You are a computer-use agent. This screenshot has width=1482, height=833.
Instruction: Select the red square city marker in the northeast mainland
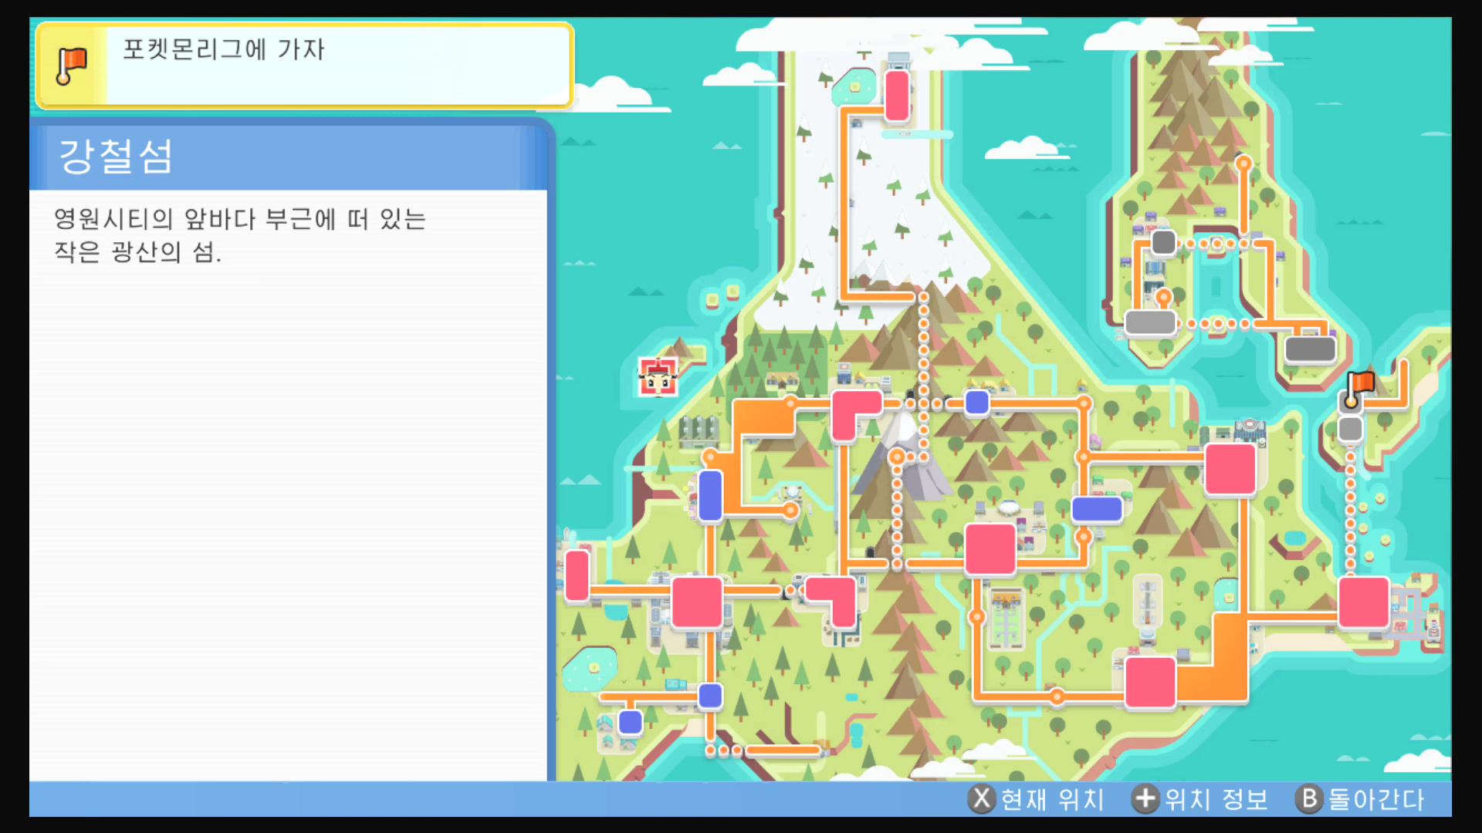[1230, 469]
